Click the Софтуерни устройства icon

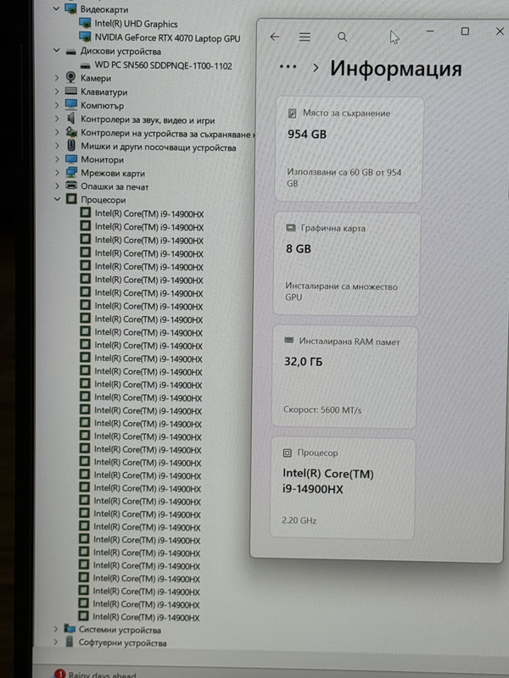coord(70,642)
